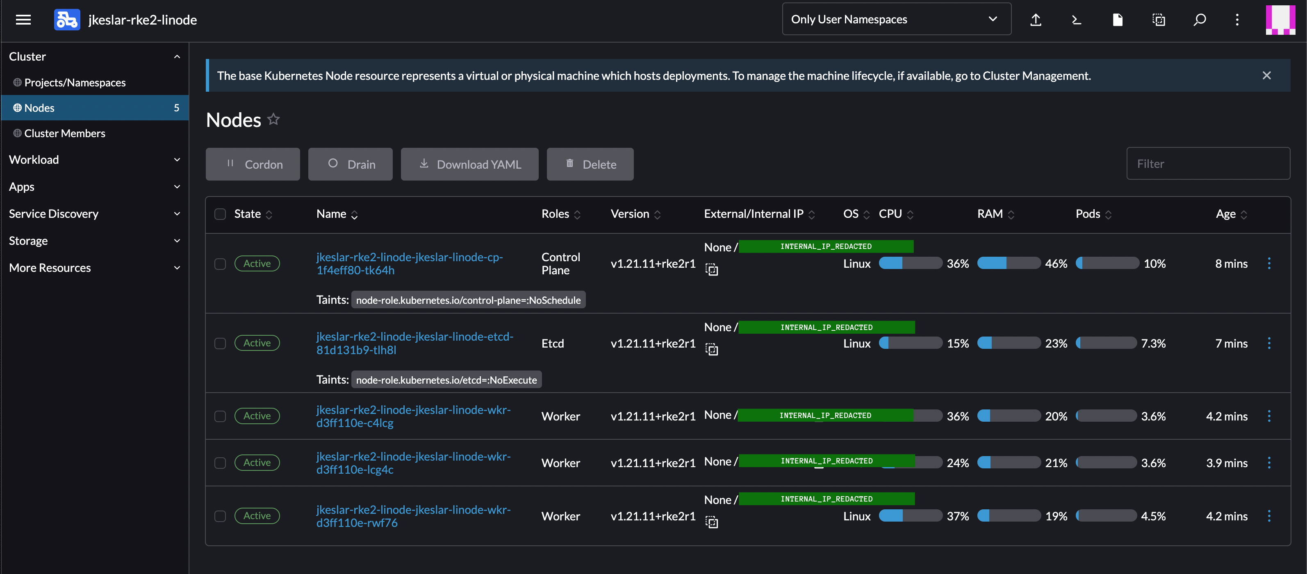Click the Download YAML button
Image resolution: width=1307 pixels, height=574 pixels.
click(x=469, y=164)
